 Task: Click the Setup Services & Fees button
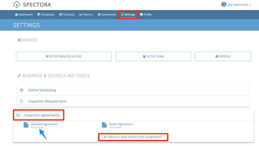(63, 56)
